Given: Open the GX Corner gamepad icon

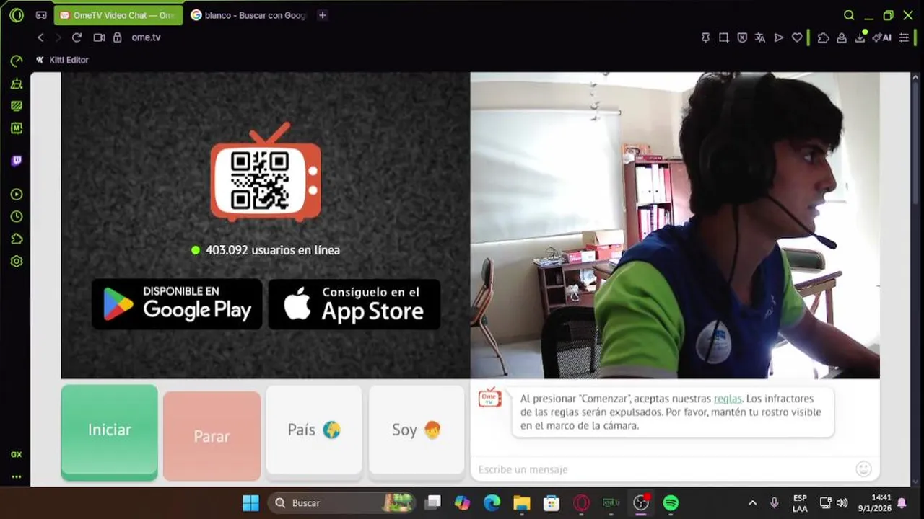Looking at the screenshot, I should pos(41,15).
